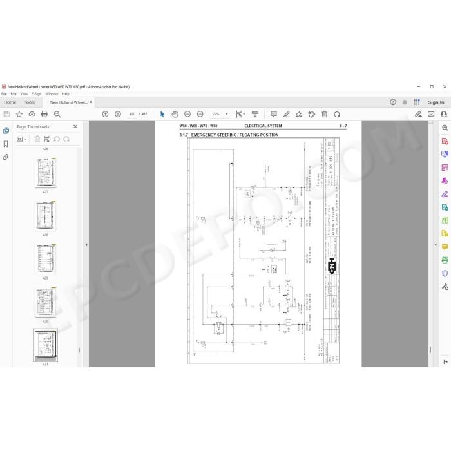Open the E-Sign menu
The width and height of the screenshot is (451, 451).
click(x=37, y=94)
